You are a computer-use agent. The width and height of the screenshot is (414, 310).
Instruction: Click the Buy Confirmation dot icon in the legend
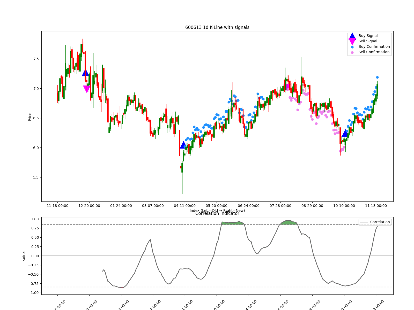coord(352,47)
